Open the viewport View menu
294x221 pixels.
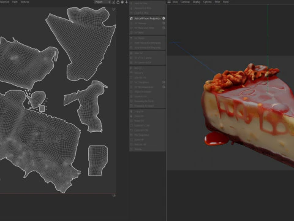click(175, 2)
